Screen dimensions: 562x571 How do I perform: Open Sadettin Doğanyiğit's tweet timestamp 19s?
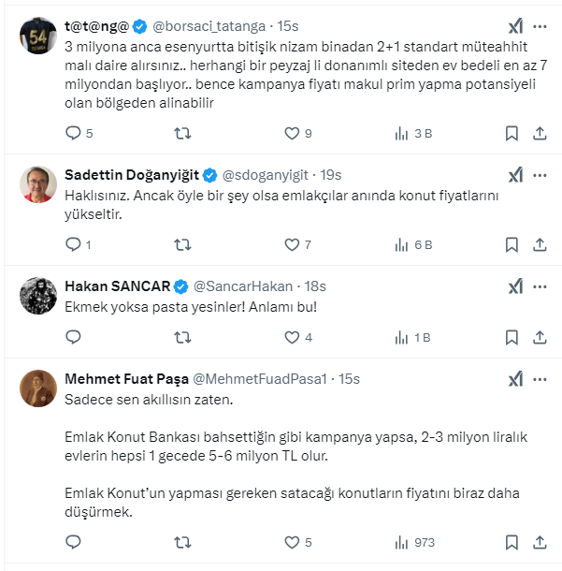332,175
